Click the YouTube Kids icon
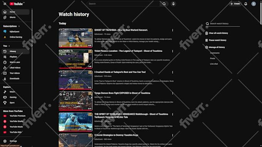The height and width of the screenshot is (147, 262). point(5,132)
